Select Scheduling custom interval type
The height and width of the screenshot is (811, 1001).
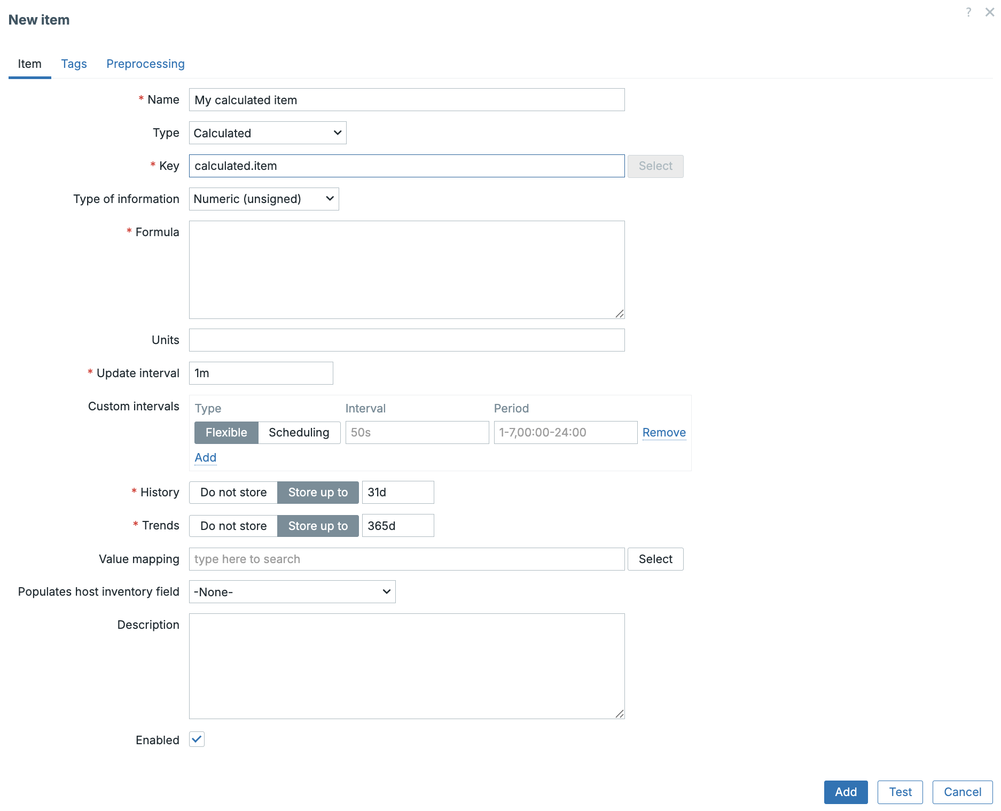click(299, 433)
